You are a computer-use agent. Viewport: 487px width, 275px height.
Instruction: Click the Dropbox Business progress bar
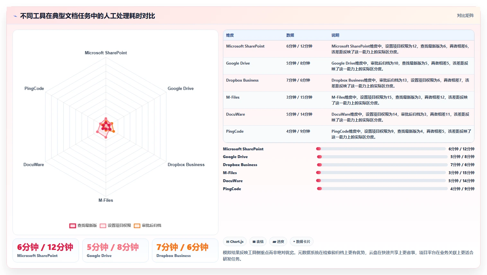point(382,165)
